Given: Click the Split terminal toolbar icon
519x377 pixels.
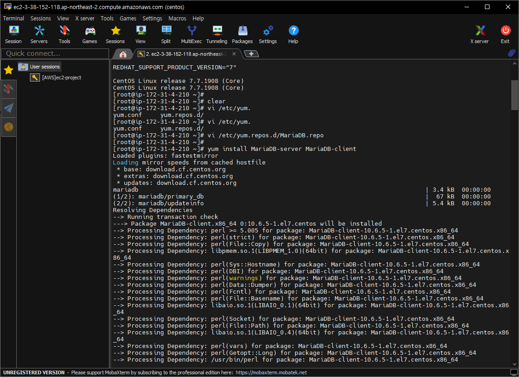Looking at the screenshot, I should pyautogui.click(x=166, y=34).
